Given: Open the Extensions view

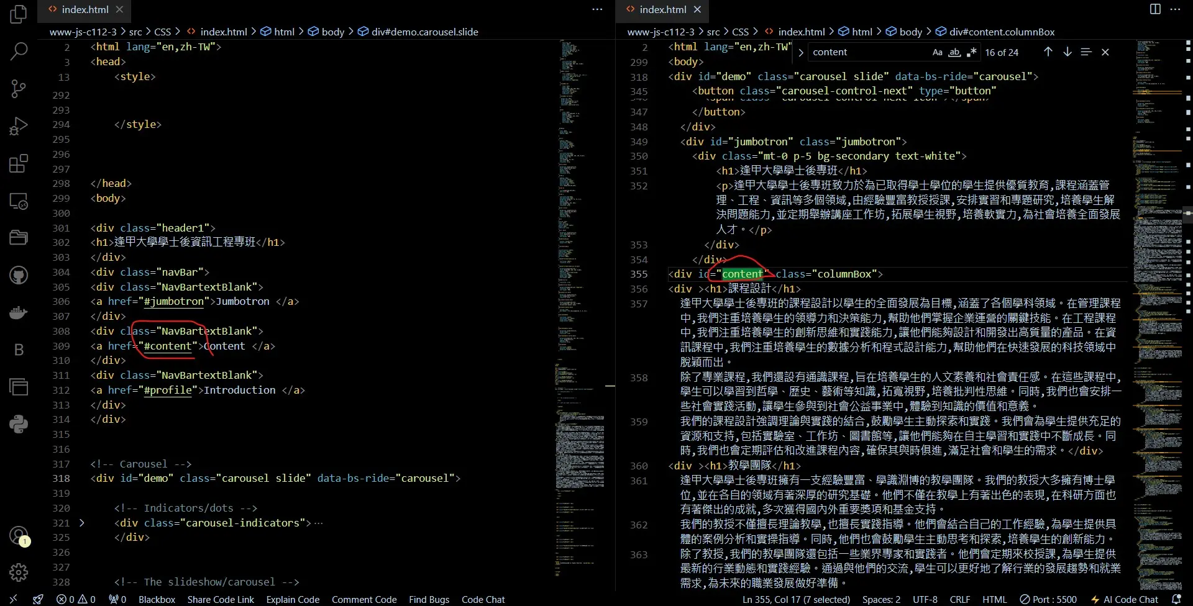Looking at the screenshot, I should (19, 164).
